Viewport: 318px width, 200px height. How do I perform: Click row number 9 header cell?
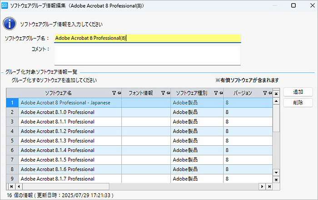click(x=12, y=179)
